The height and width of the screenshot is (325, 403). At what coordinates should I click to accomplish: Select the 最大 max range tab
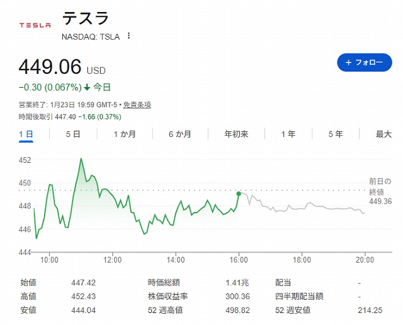383,134
